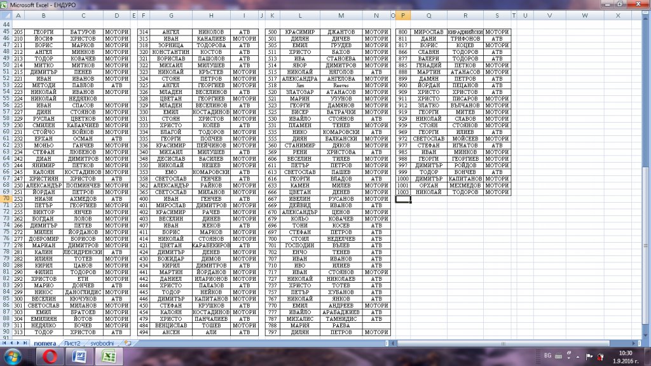Select the cell with surname ДАНОГЛИДИС

pyautogui.click(x=83, y=292)
